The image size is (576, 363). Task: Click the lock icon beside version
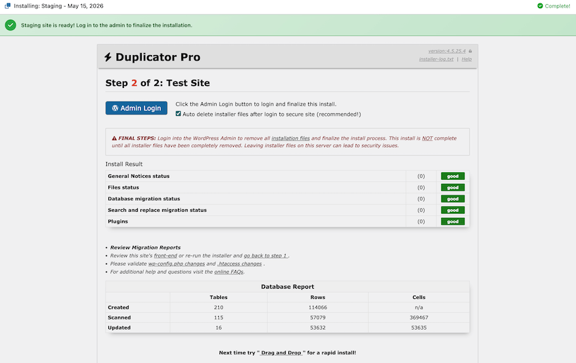pyautogui.click(x=470, y=51)
